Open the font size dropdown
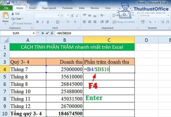The image size is (171, 117). [x=68, y=15]
